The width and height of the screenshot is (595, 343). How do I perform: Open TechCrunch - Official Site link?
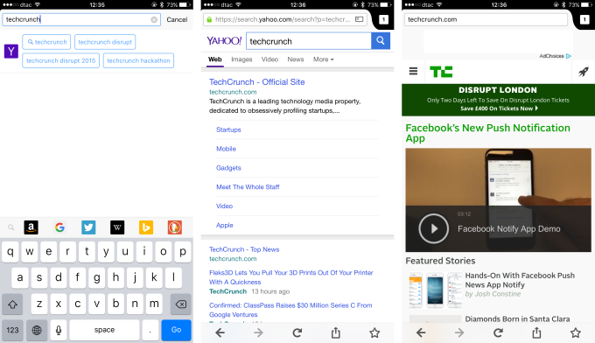click(257, 82)
